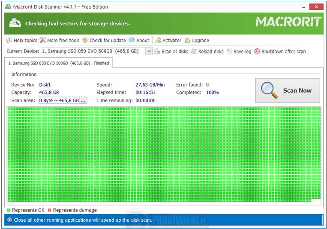
Task: Click the Scan all disks label
Action: pyautogui.click(x=175, y=51)
